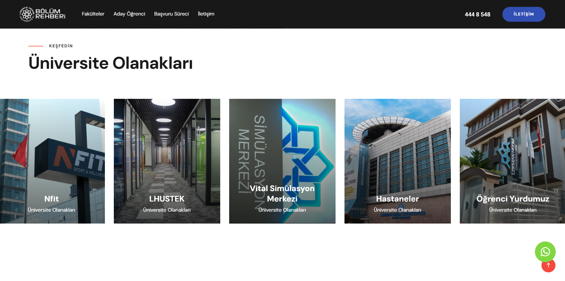Open the Hastaneler building card
The width and height of the screenshot is (565, 281).
tap(398, 161)
